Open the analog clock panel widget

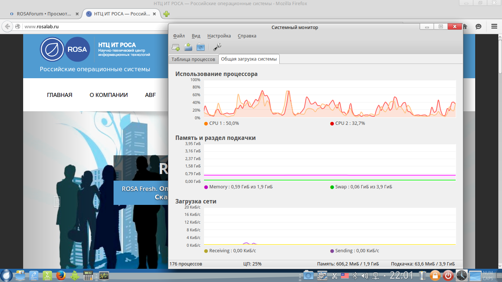(x=462, y=275)
